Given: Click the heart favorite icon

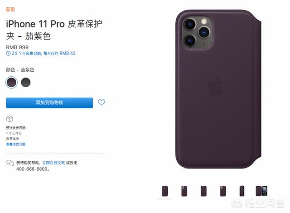Looking at the screenshot, I should coord(101,102).
